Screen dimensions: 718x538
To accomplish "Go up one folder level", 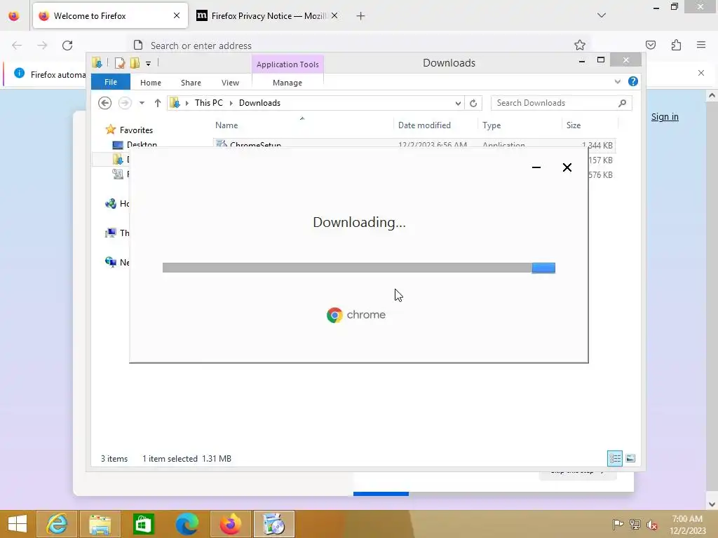I will pyautogui.click(x=158, y=103).
